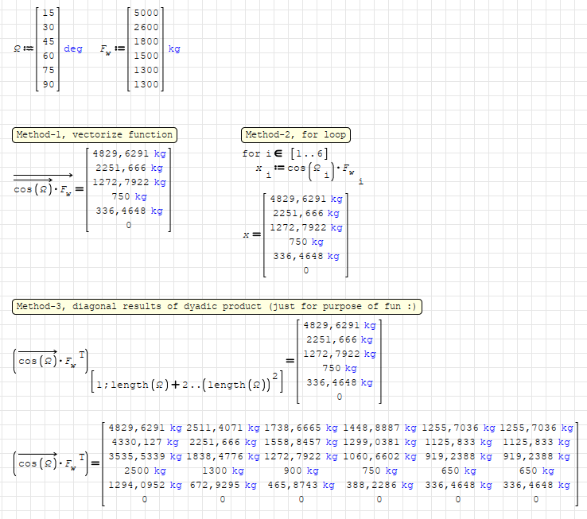The width and height of the screenshot is (587, 519).
Task: Click the Method-3 dyadic product text label
Action: (218, 307)
